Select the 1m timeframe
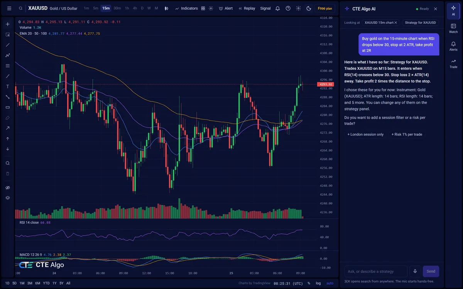Image resolution: width=463 pixels, height=289 pixels. point(86,8)
